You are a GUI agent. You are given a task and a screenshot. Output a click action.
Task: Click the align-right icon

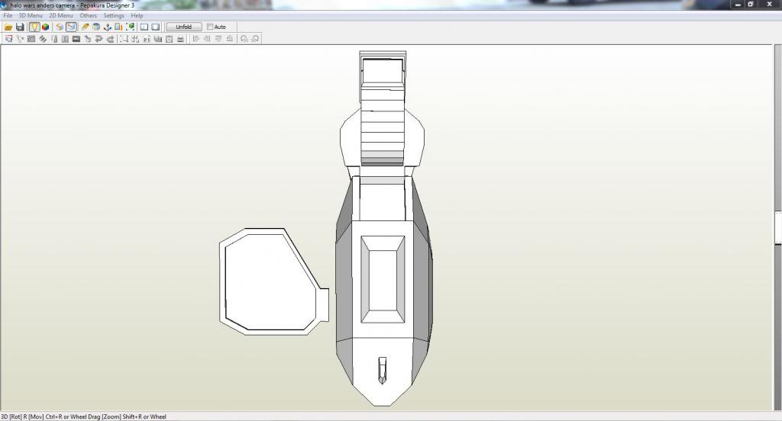tap(207, 39)
